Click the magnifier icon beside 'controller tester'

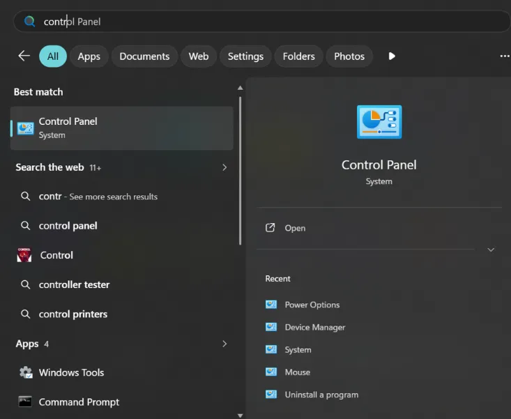[x=25, y=284]
